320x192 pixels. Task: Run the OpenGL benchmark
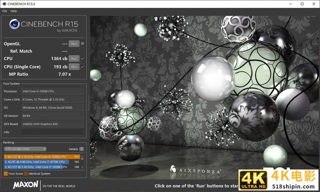click(74, 43)
